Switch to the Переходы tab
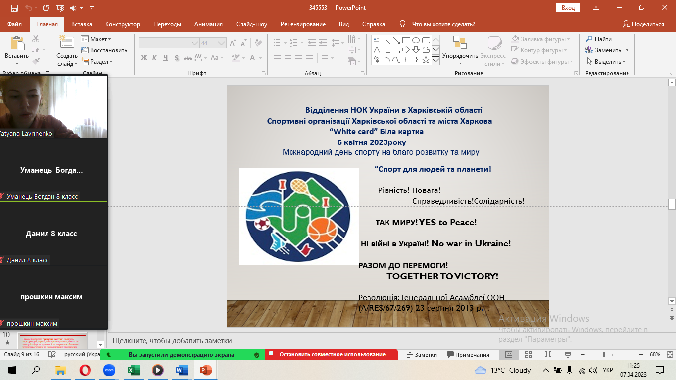 [x=167, y=24]
